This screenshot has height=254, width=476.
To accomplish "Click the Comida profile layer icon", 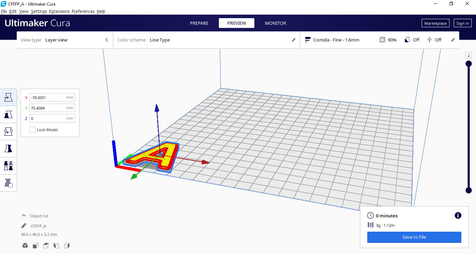I will coord(308,40).
